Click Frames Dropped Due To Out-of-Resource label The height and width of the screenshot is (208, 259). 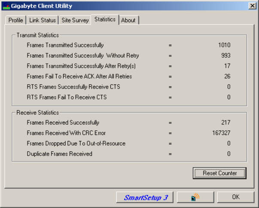(76, 144)
